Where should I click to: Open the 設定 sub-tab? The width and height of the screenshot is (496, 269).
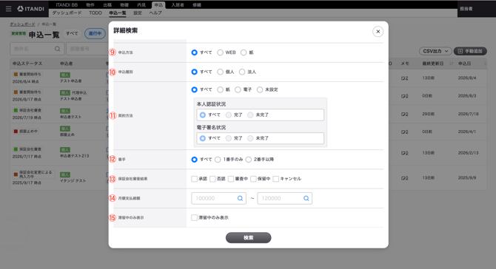138,13
